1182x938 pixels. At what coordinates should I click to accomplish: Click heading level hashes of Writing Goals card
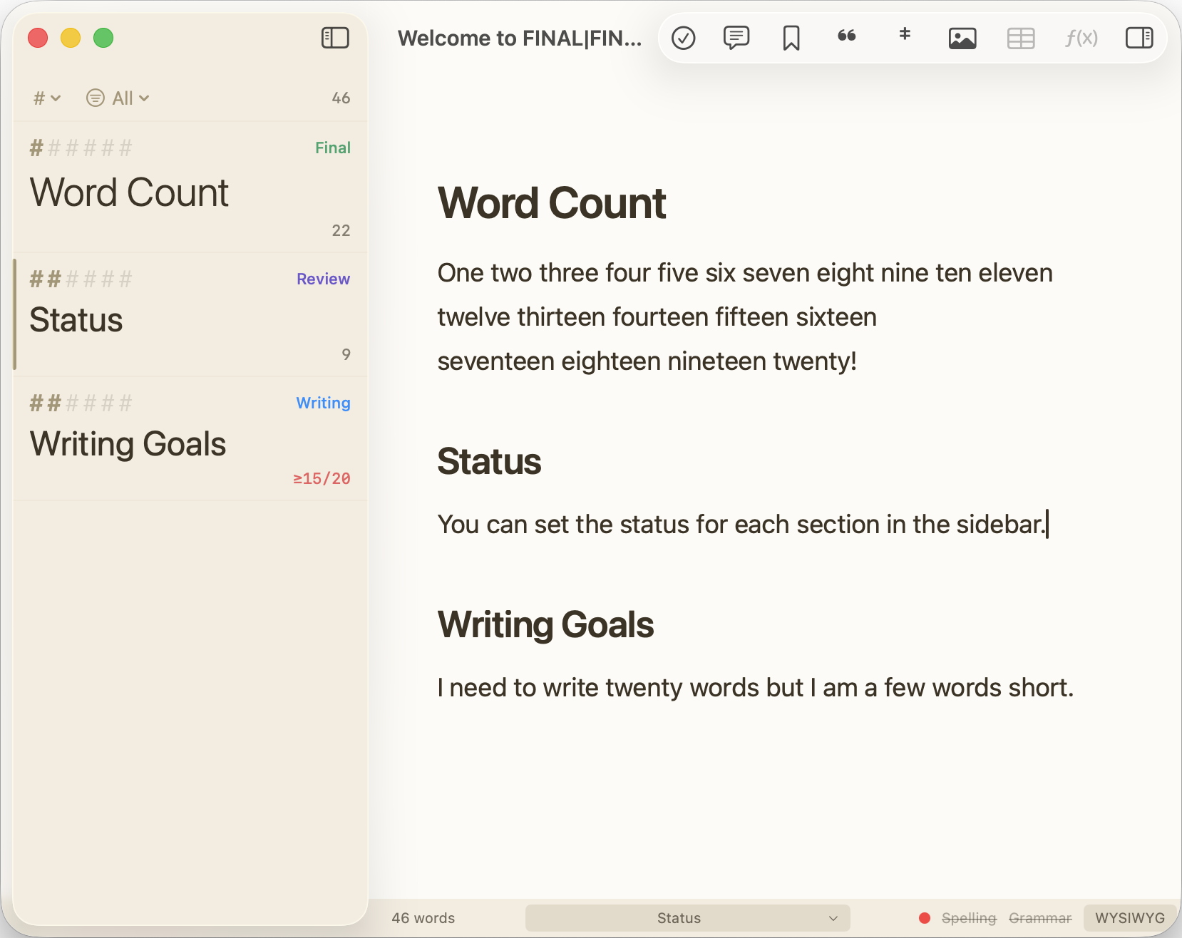pos(81,403)
